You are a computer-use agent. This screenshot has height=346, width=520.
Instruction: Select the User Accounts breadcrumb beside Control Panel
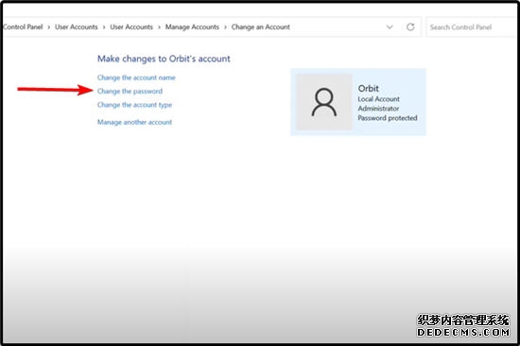[x=77, y=26]
